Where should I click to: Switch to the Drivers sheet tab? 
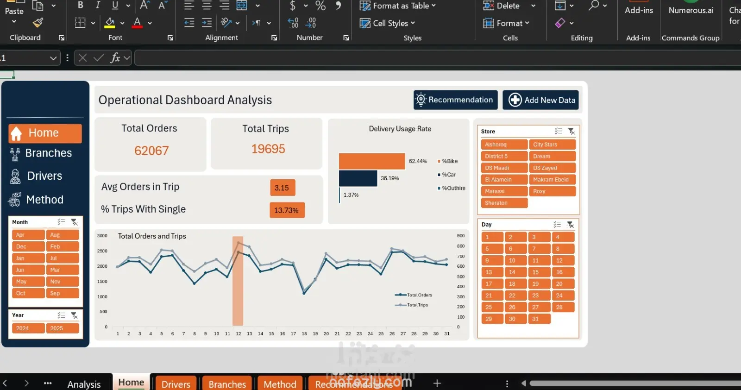point(176,384)
